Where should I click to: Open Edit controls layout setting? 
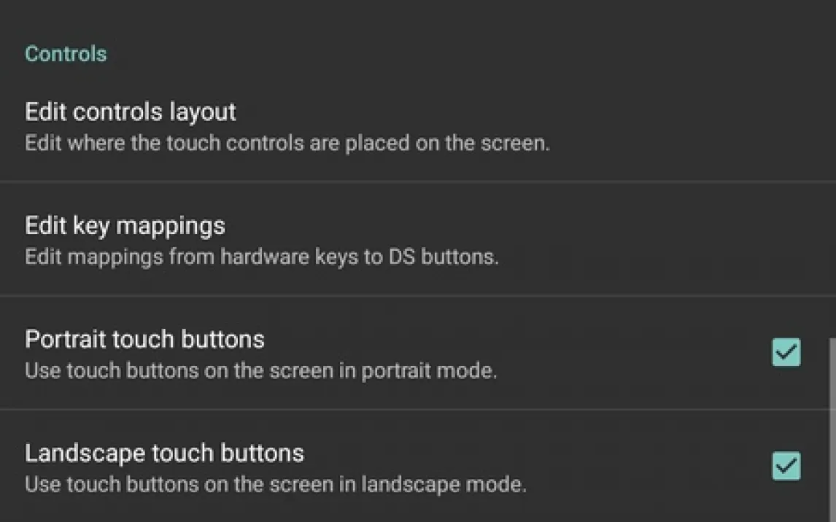(418, 127)
